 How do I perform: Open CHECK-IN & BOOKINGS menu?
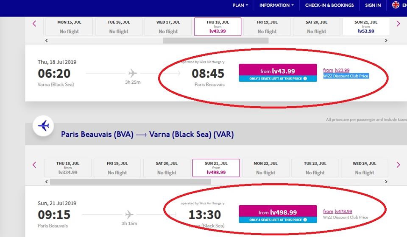coord(329,5)
